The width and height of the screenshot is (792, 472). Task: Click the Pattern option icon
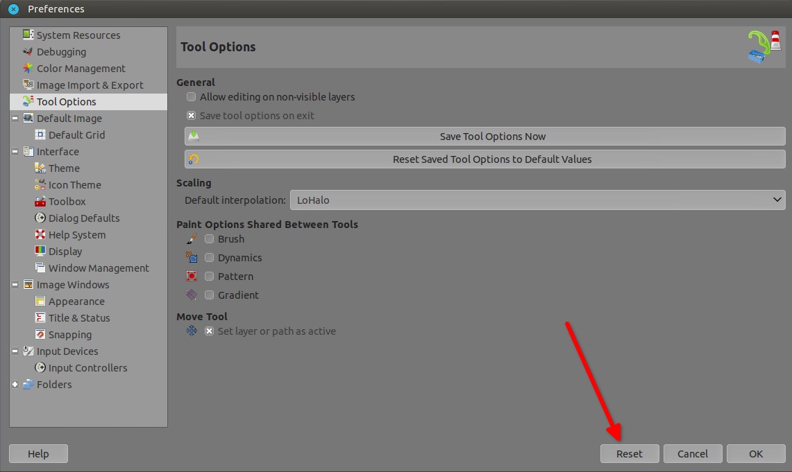pyautogui.click(x=192, y=276)
